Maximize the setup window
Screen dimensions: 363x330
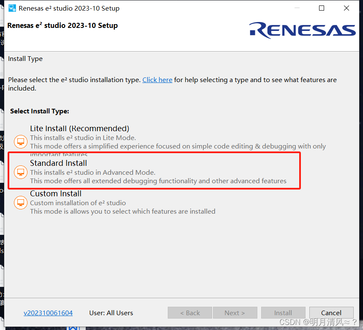tap(322, 8)
